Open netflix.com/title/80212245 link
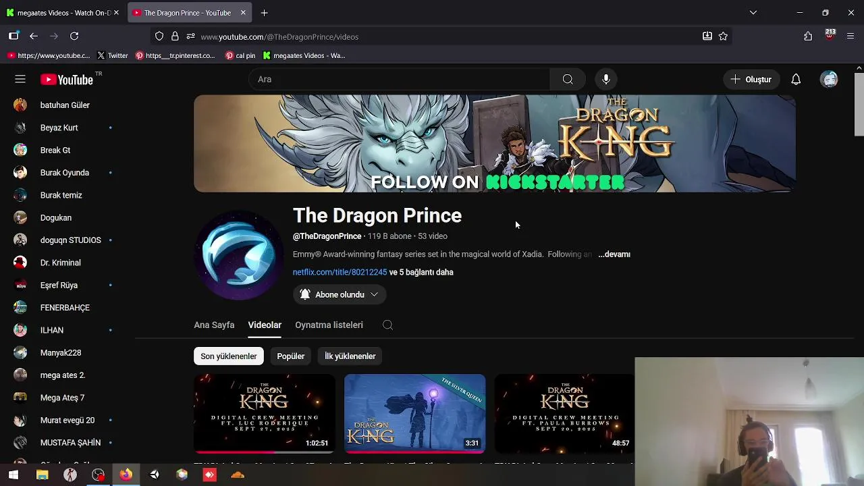864x486 pixels. point(340,272)
